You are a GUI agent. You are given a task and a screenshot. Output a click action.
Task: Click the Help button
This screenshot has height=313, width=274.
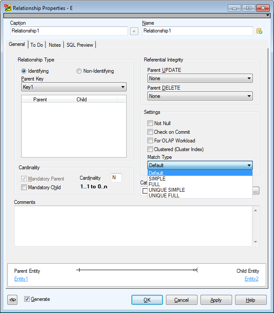coord(251,300)
